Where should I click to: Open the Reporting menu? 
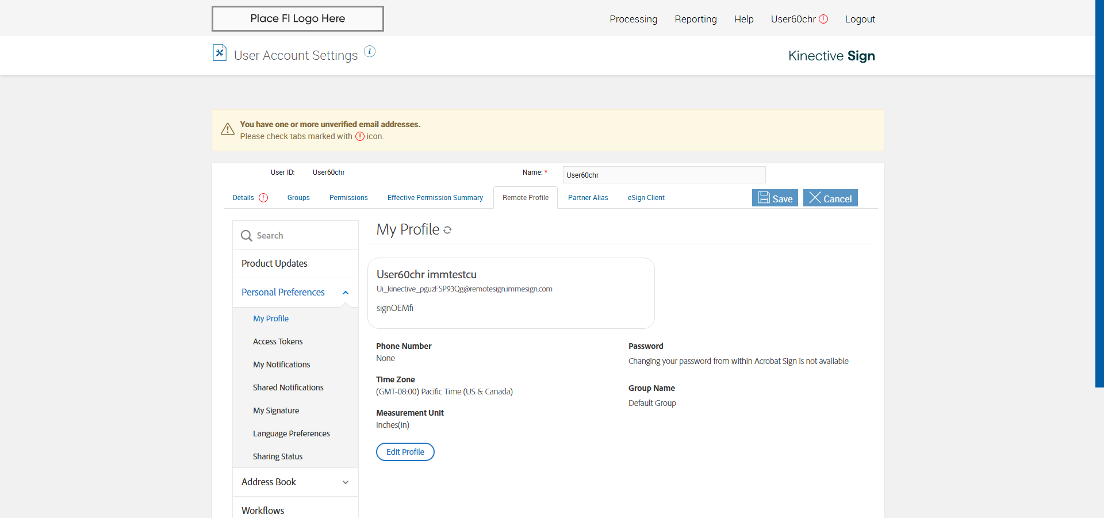695,19
